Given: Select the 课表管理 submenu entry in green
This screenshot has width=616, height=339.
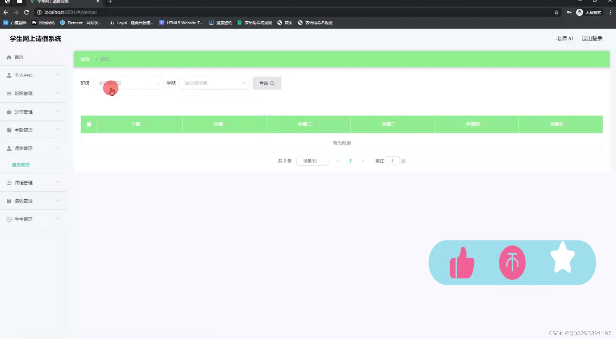Looking at the screenshot, I should [x=21, y=165].
